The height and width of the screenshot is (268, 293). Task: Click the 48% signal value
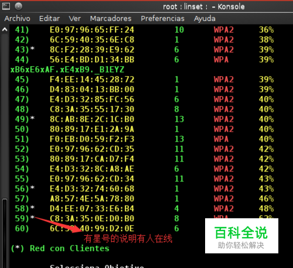tap(266, 209)
